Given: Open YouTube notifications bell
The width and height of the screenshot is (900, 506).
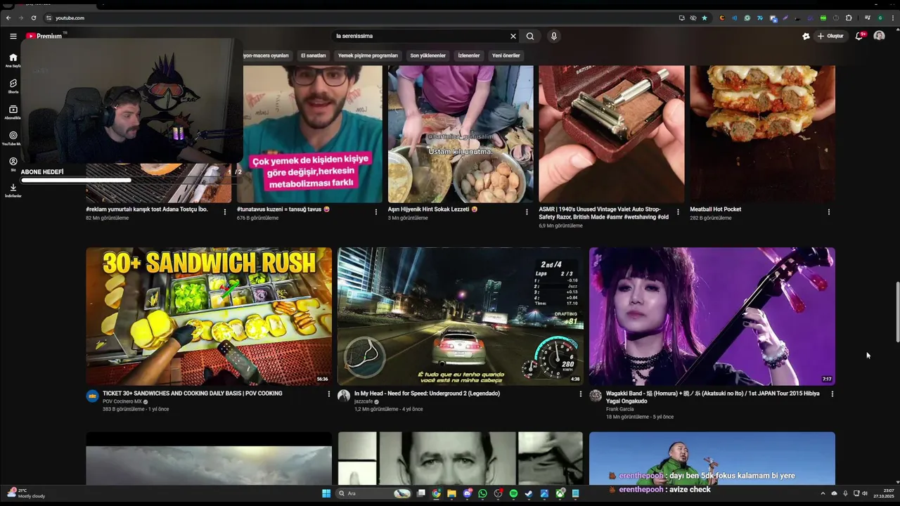Looking at the screenshot, I should (x=859, y=36).
